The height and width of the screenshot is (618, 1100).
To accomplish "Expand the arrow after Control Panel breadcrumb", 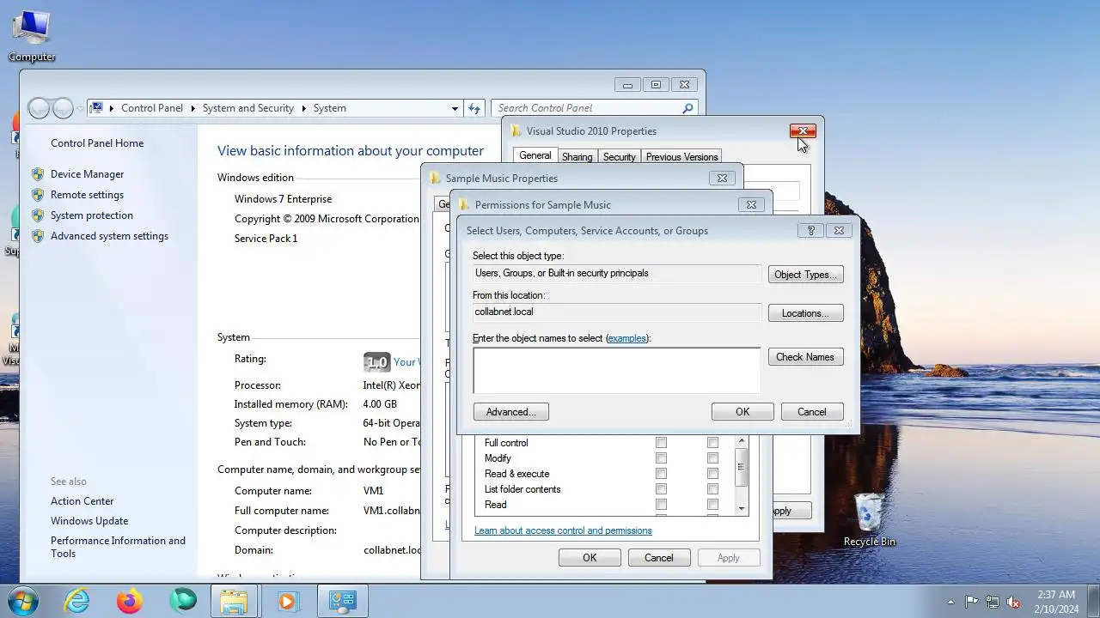I will coord(192,108).
